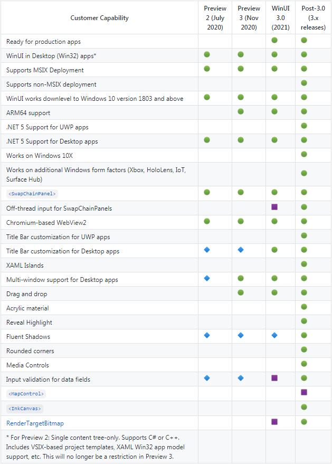The image size is (332, 464).
Task: Click purple square in MapControl row
Action: [304, 392]
